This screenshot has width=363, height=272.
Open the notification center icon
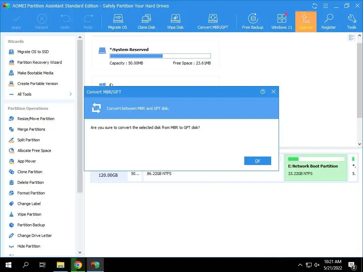tap(352, 265)
